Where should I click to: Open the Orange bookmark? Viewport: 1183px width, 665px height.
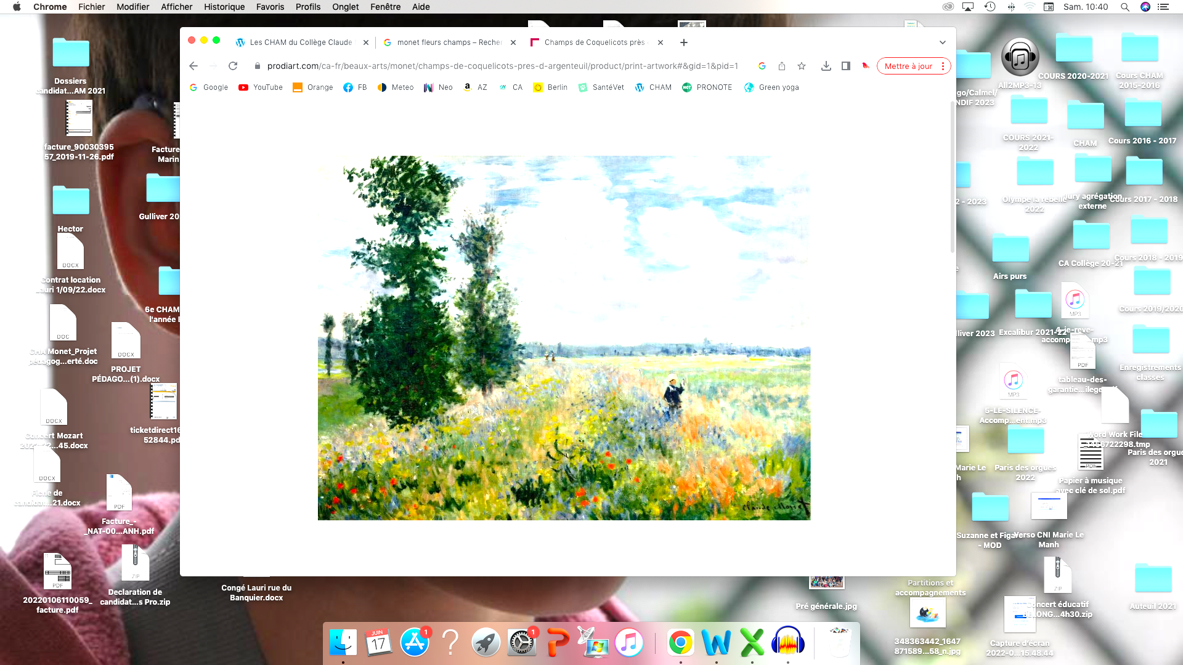click(x=313, y=87)
